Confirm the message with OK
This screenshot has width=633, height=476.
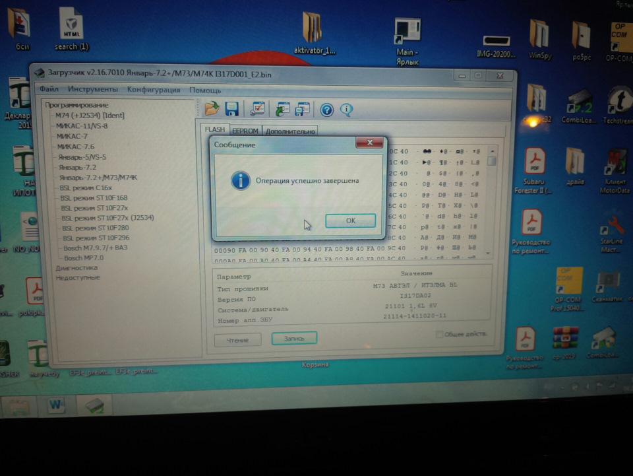click(x=350, y=221)
